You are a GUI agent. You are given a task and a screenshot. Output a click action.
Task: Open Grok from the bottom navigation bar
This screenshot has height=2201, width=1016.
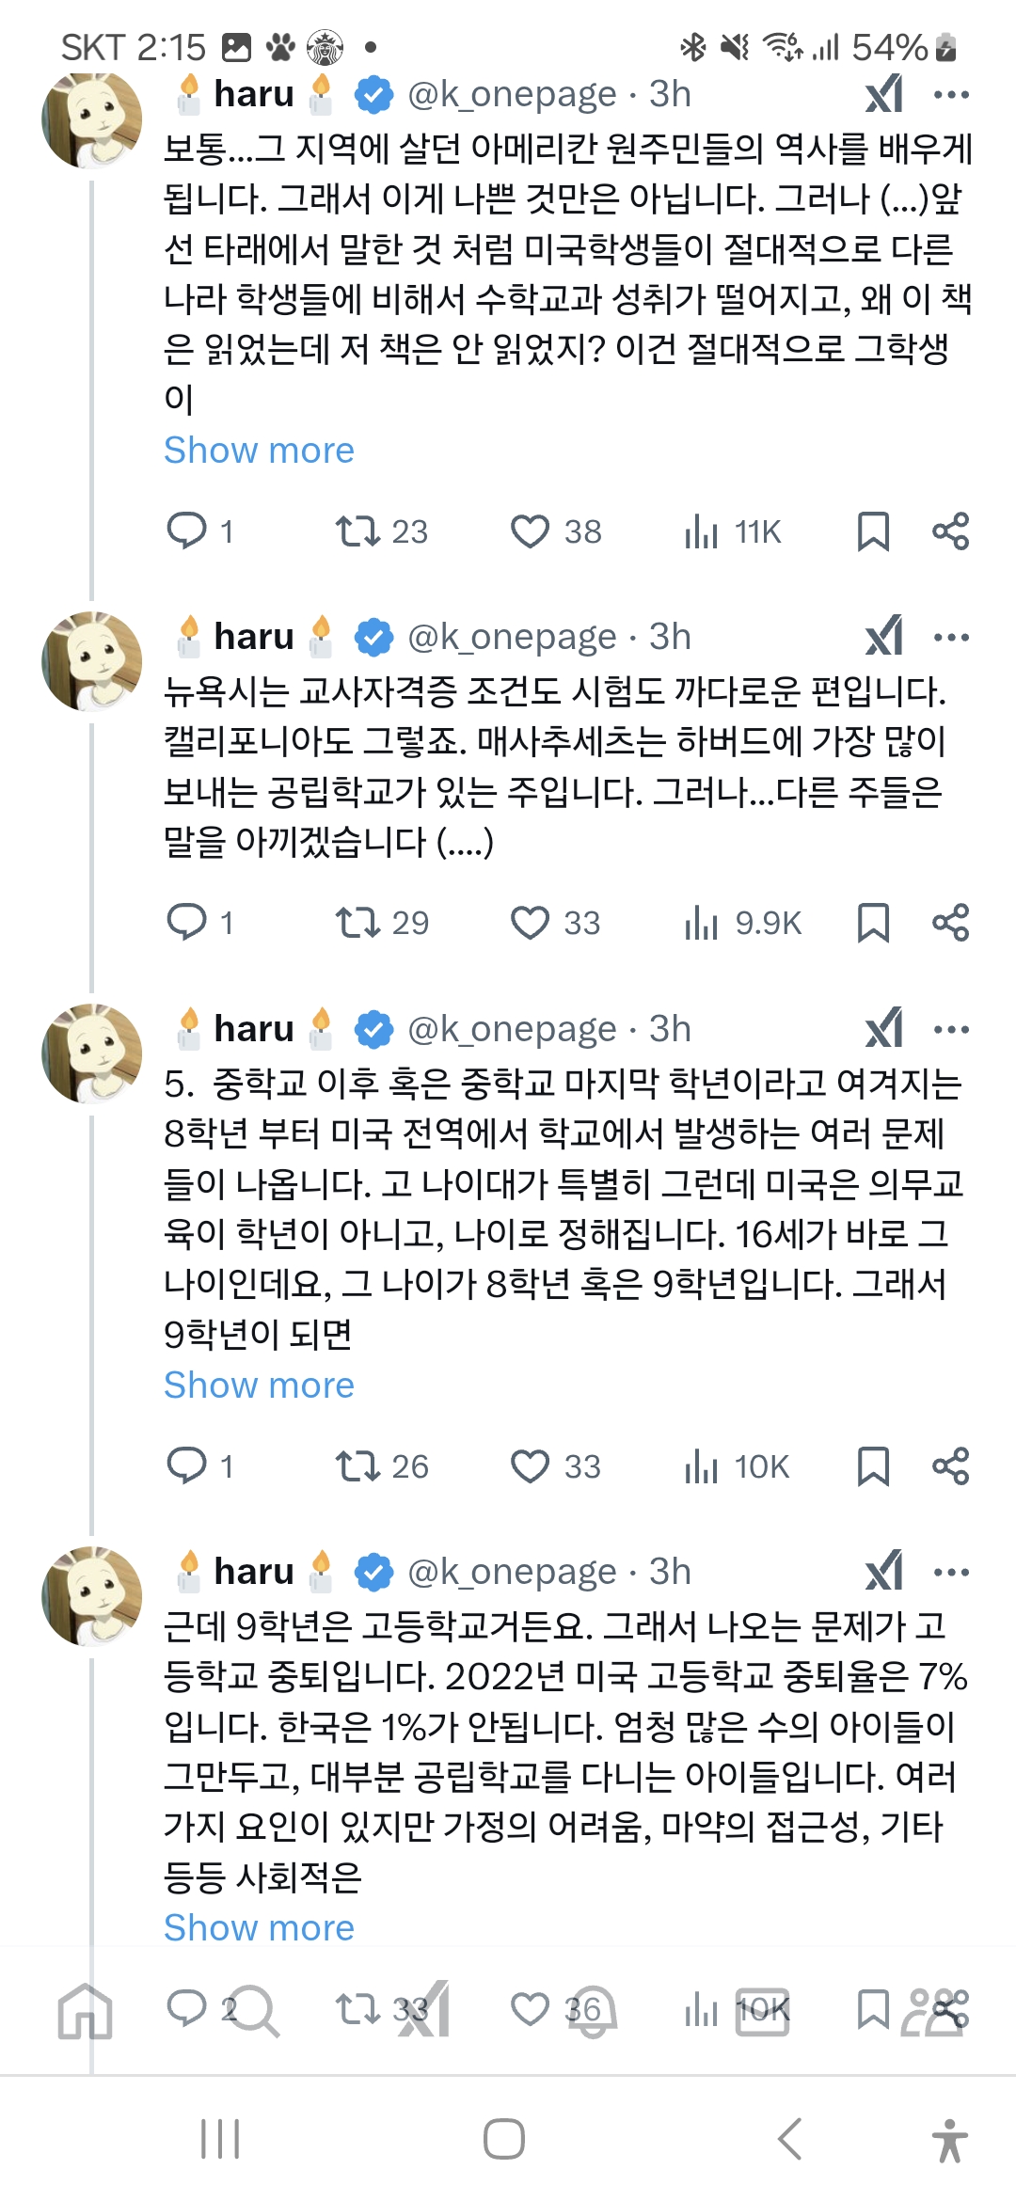point(423,2011)
